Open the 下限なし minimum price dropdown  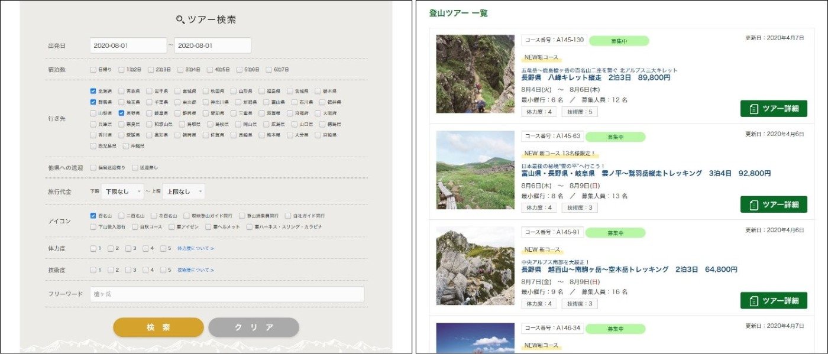(122, 191)
